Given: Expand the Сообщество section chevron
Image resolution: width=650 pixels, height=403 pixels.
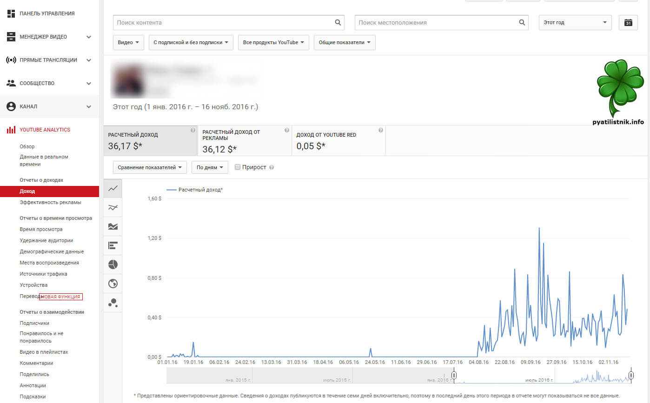Looking at the screenshot, I should 89,83.
